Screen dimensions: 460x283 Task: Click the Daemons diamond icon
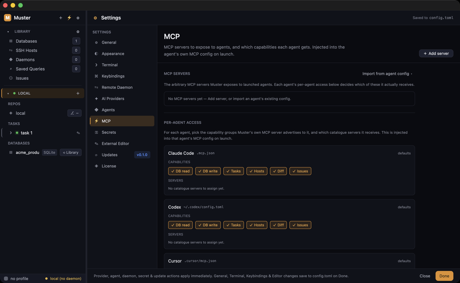pyautogui.click(x=11, y=60)
